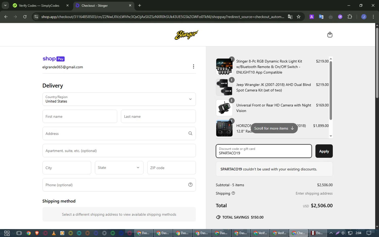Click the page vertical scrollbar
This screenshot has height=237, width=379.
click(x=377, y=63)
